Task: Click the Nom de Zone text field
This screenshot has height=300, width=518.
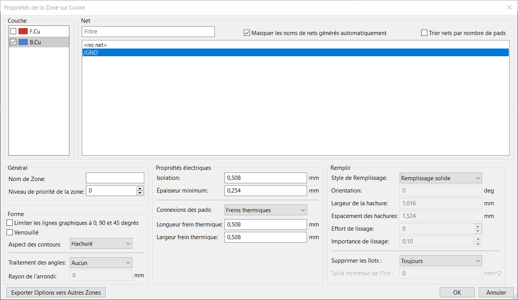Action: tap(115, 178)
